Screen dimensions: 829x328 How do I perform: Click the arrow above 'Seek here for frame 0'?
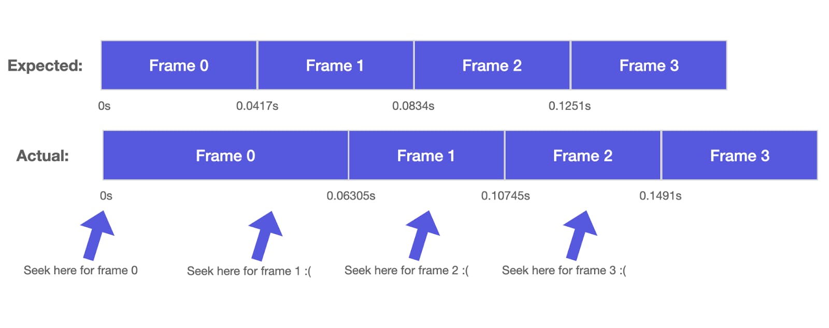pyautogui.click(x=97, y=235)
